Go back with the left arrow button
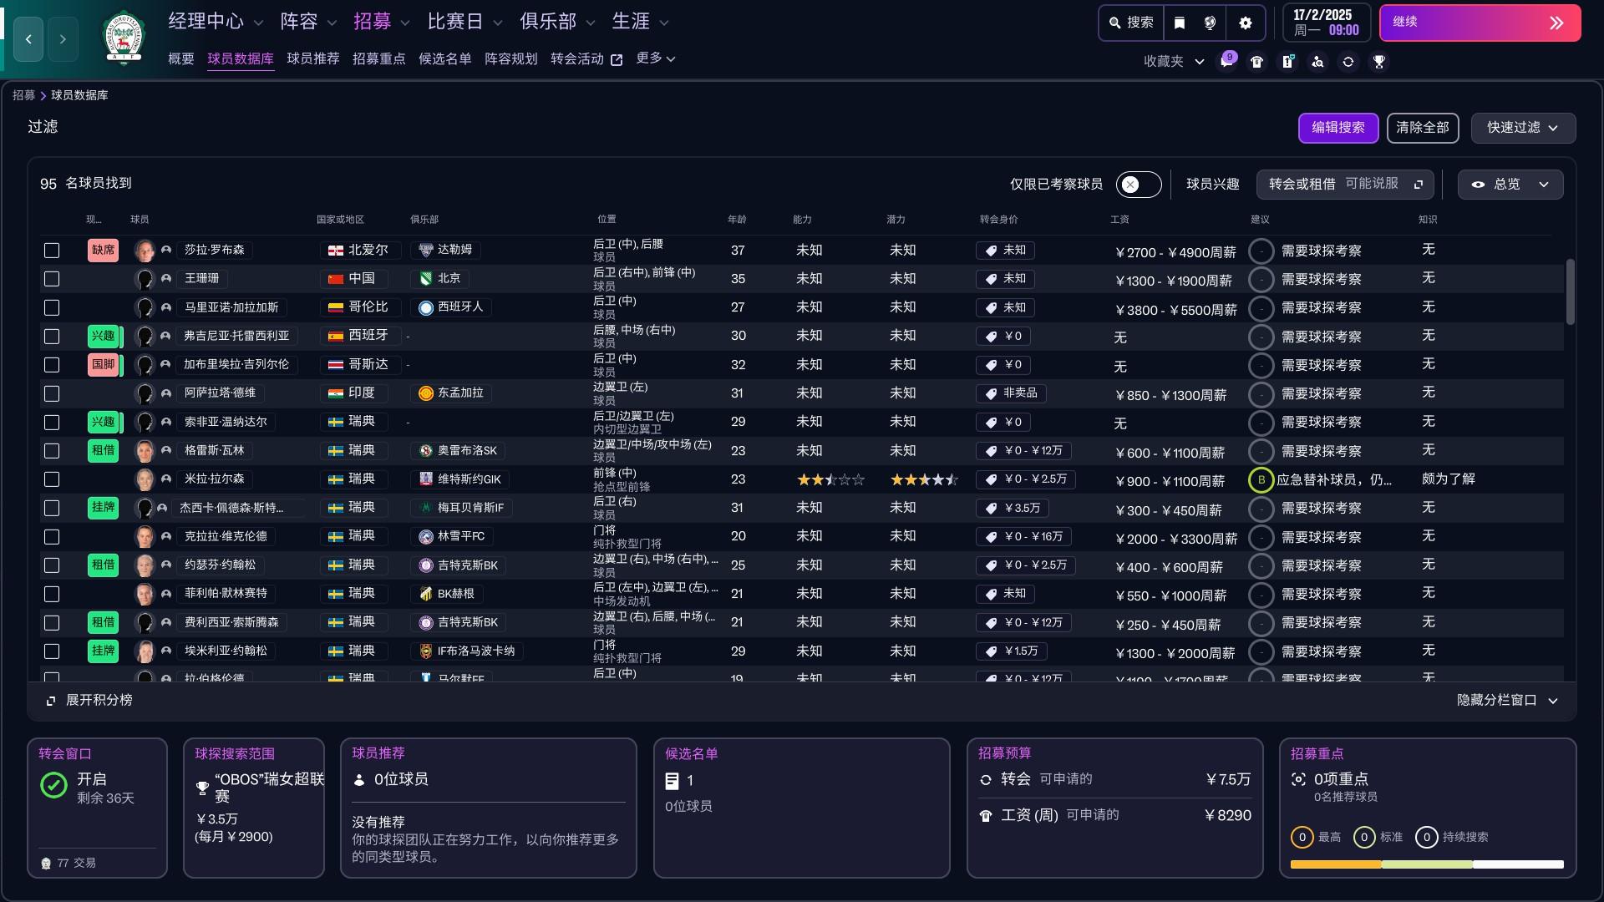Image resolution: width=1604 pixels, height=902 pixels. coord(28,38)
